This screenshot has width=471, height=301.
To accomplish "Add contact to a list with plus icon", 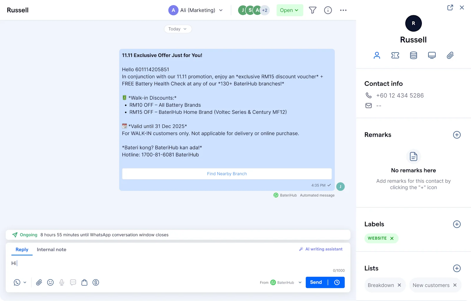I will [457, 268].
